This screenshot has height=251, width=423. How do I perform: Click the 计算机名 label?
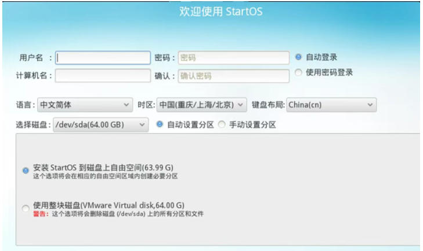32,76
